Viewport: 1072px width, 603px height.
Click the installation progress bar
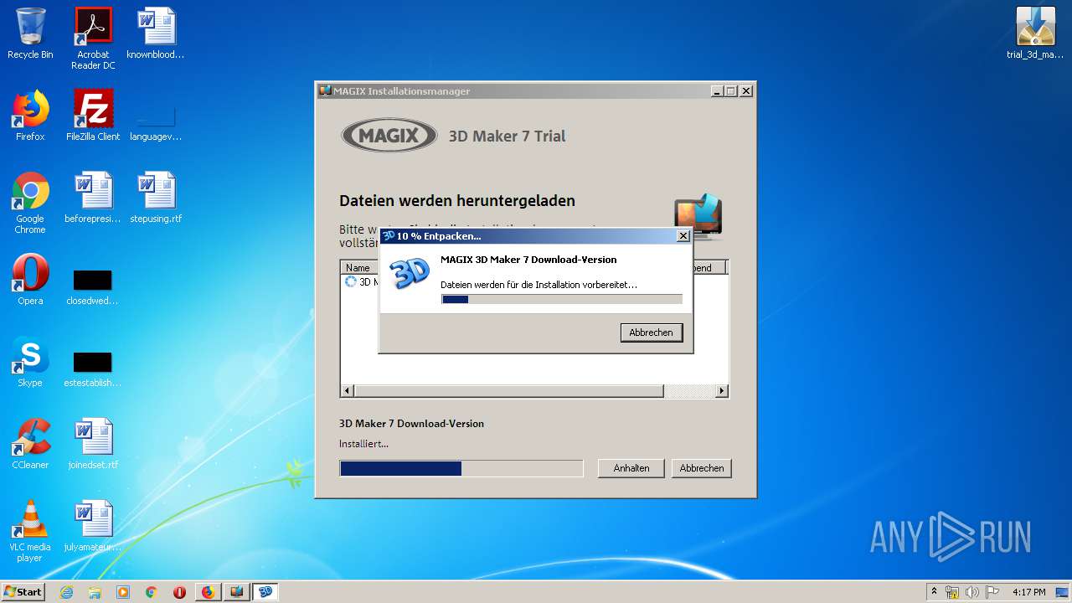click(x=461, y=468)
